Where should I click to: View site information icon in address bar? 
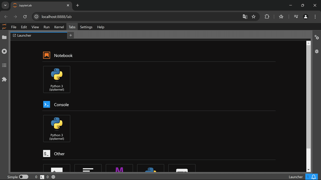pos(37,17)
